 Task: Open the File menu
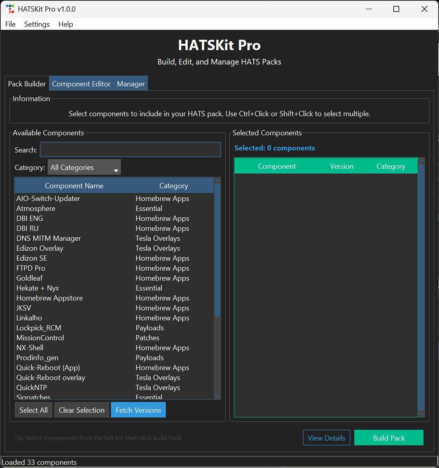click(10, 24)
